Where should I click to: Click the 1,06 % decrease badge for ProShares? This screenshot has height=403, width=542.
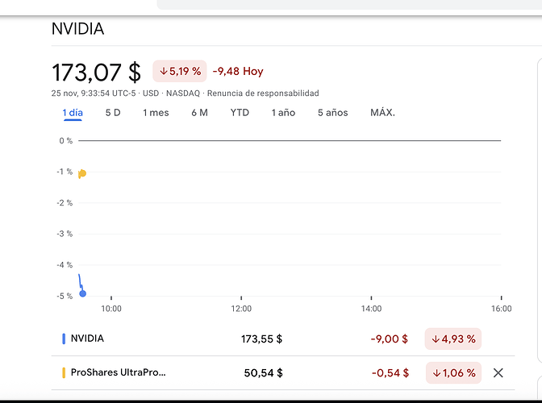[452, 372]
